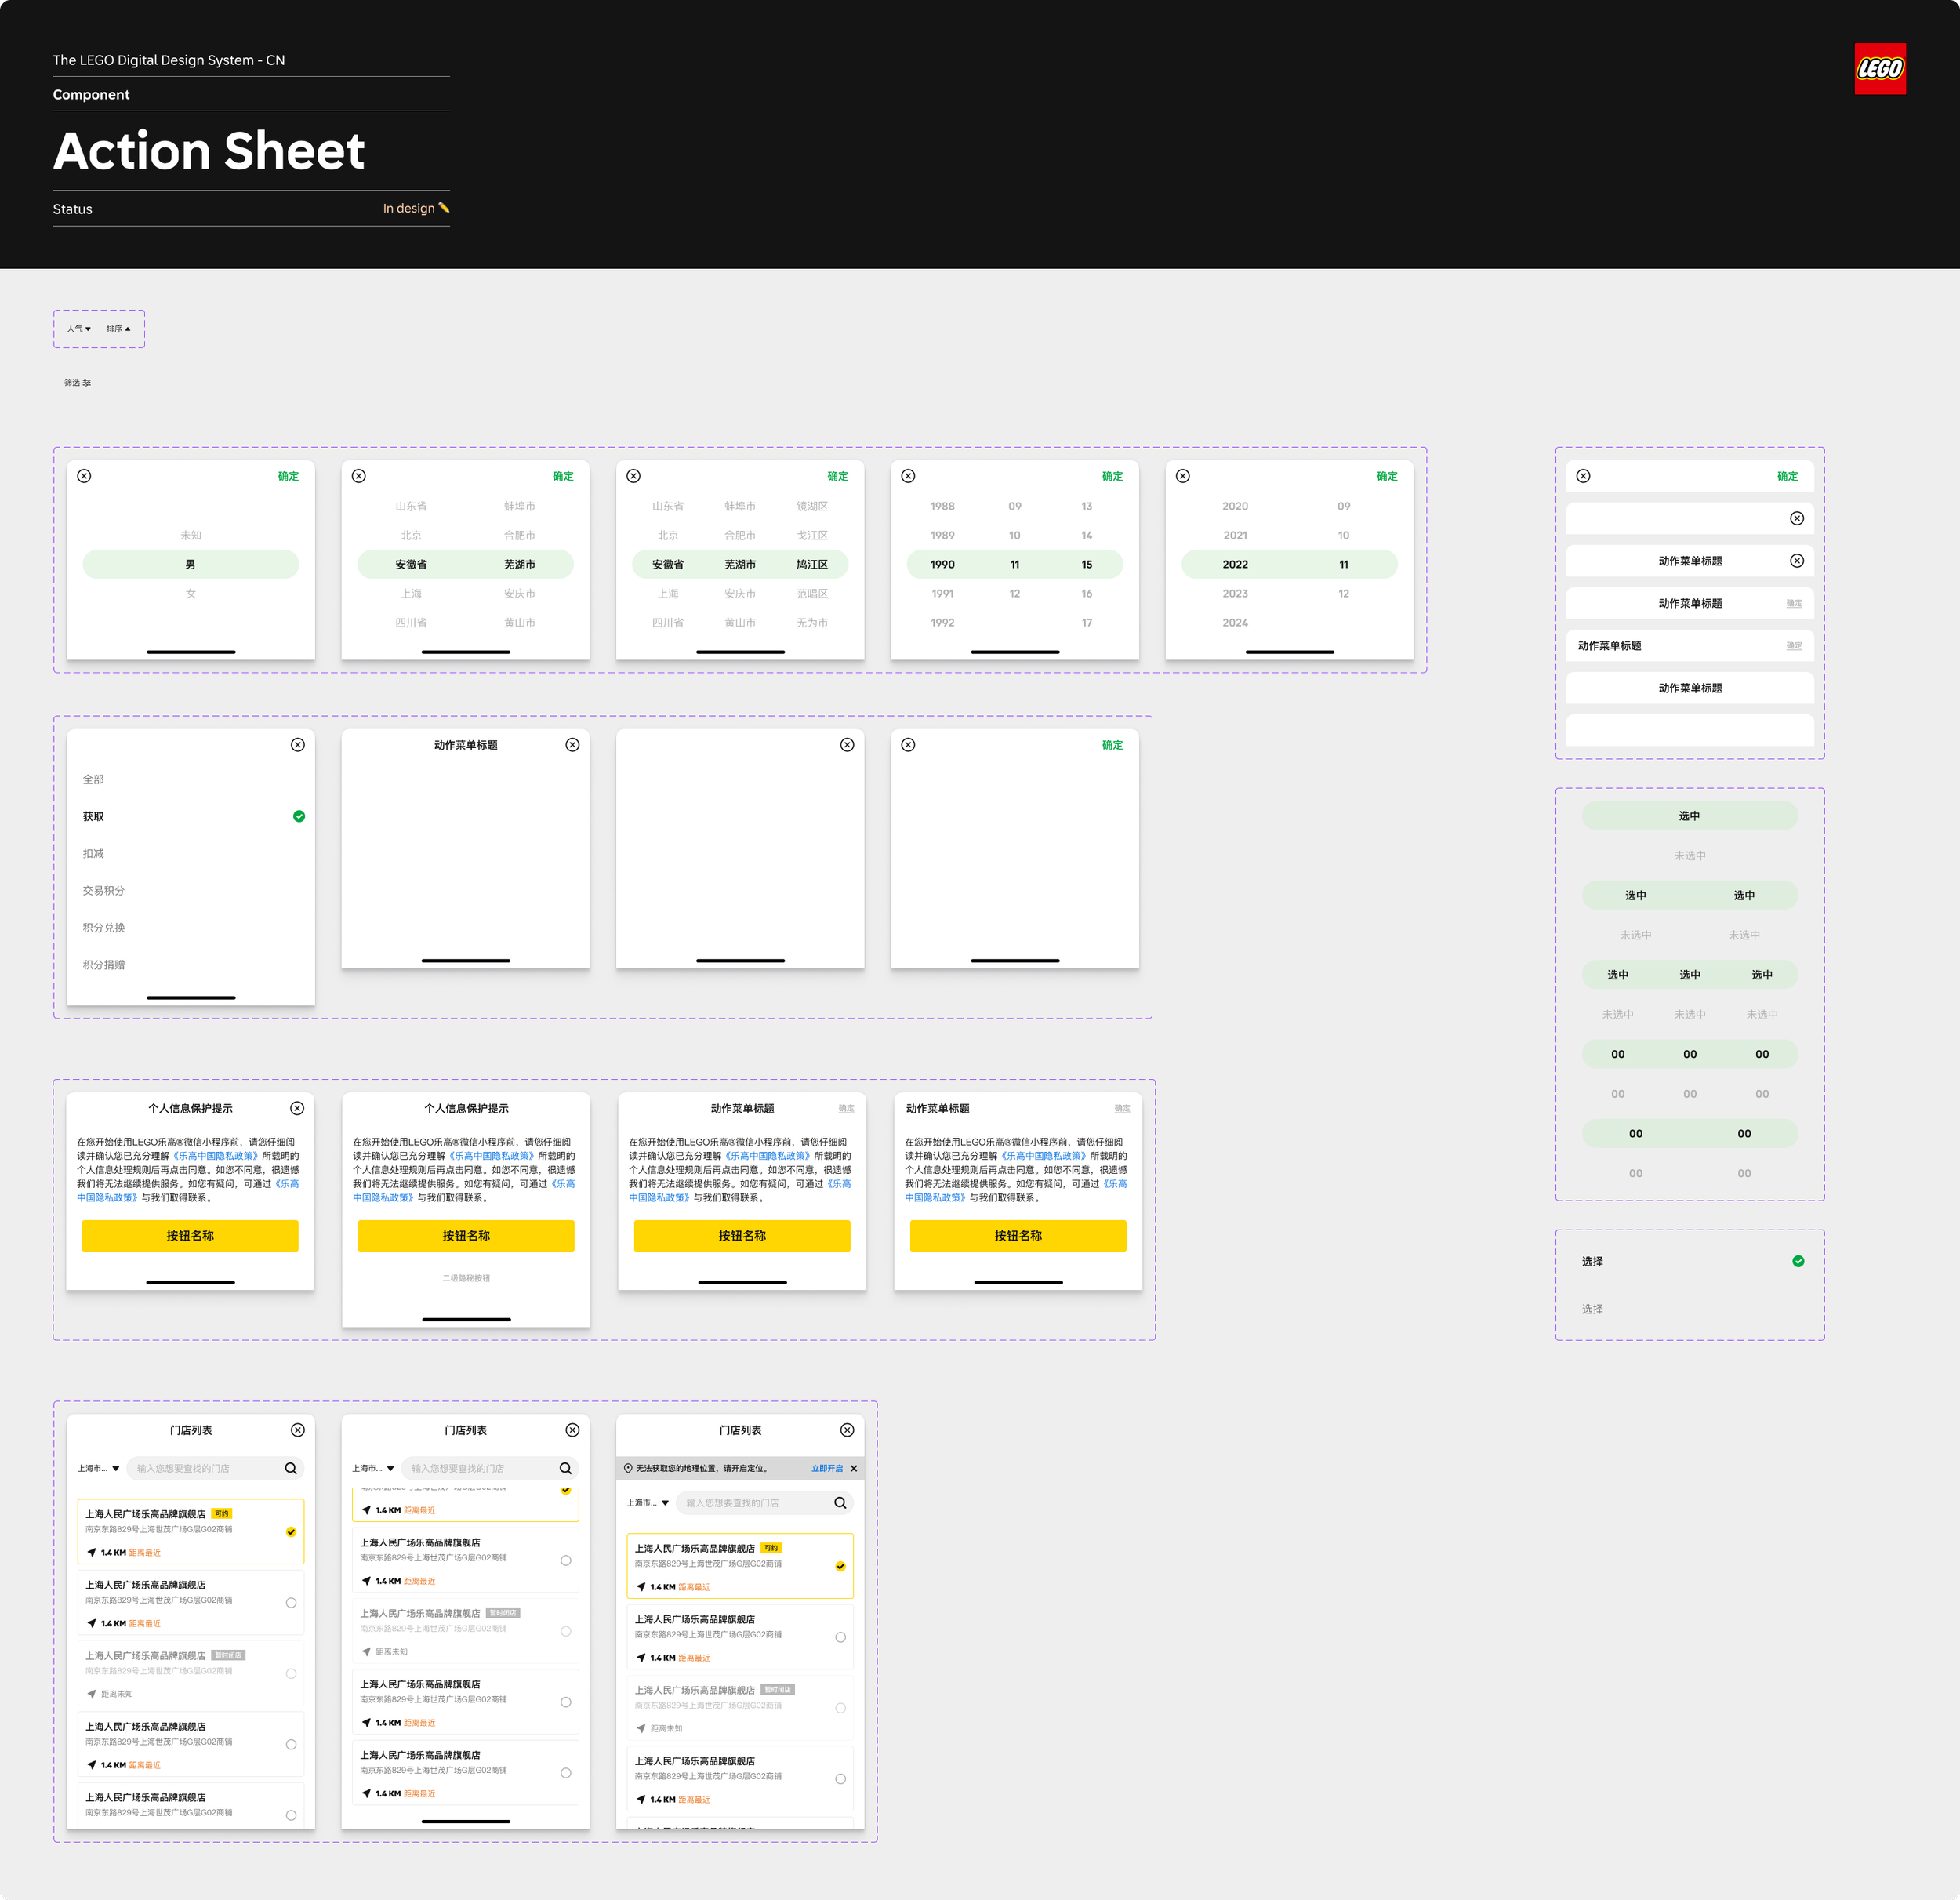
Task: Click the clear (X) icon inside the input field on the right panel
Action: coord(1798,518)
